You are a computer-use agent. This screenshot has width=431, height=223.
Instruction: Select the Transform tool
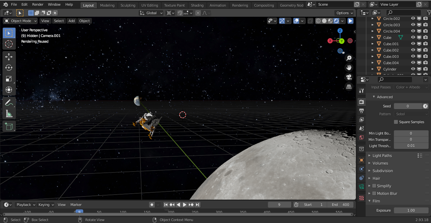(9, 90)
